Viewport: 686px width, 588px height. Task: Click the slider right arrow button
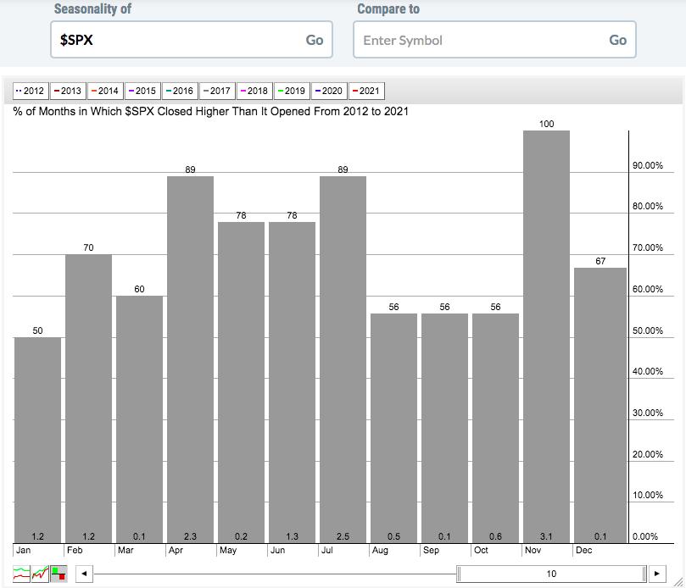point(656,574)
